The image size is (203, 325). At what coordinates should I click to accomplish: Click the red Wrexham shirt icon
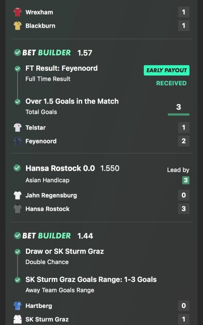coord(17,12)
